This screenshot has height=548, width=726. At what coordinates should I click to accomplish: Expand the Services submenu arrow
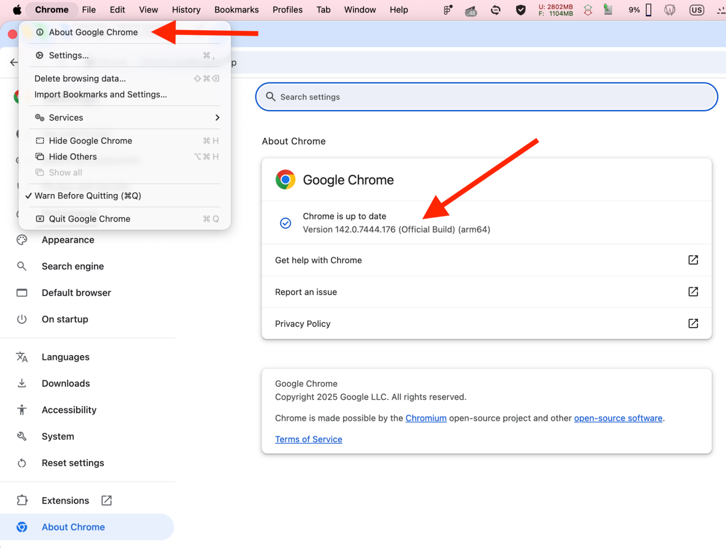(217, 117)
